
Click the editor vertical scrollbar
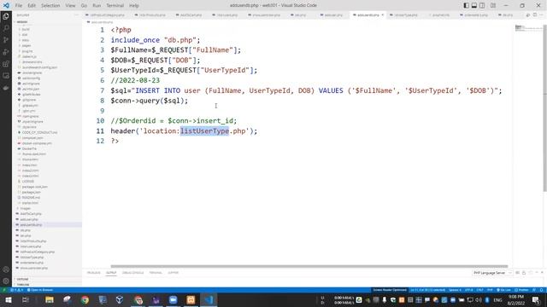click(545, 108)
